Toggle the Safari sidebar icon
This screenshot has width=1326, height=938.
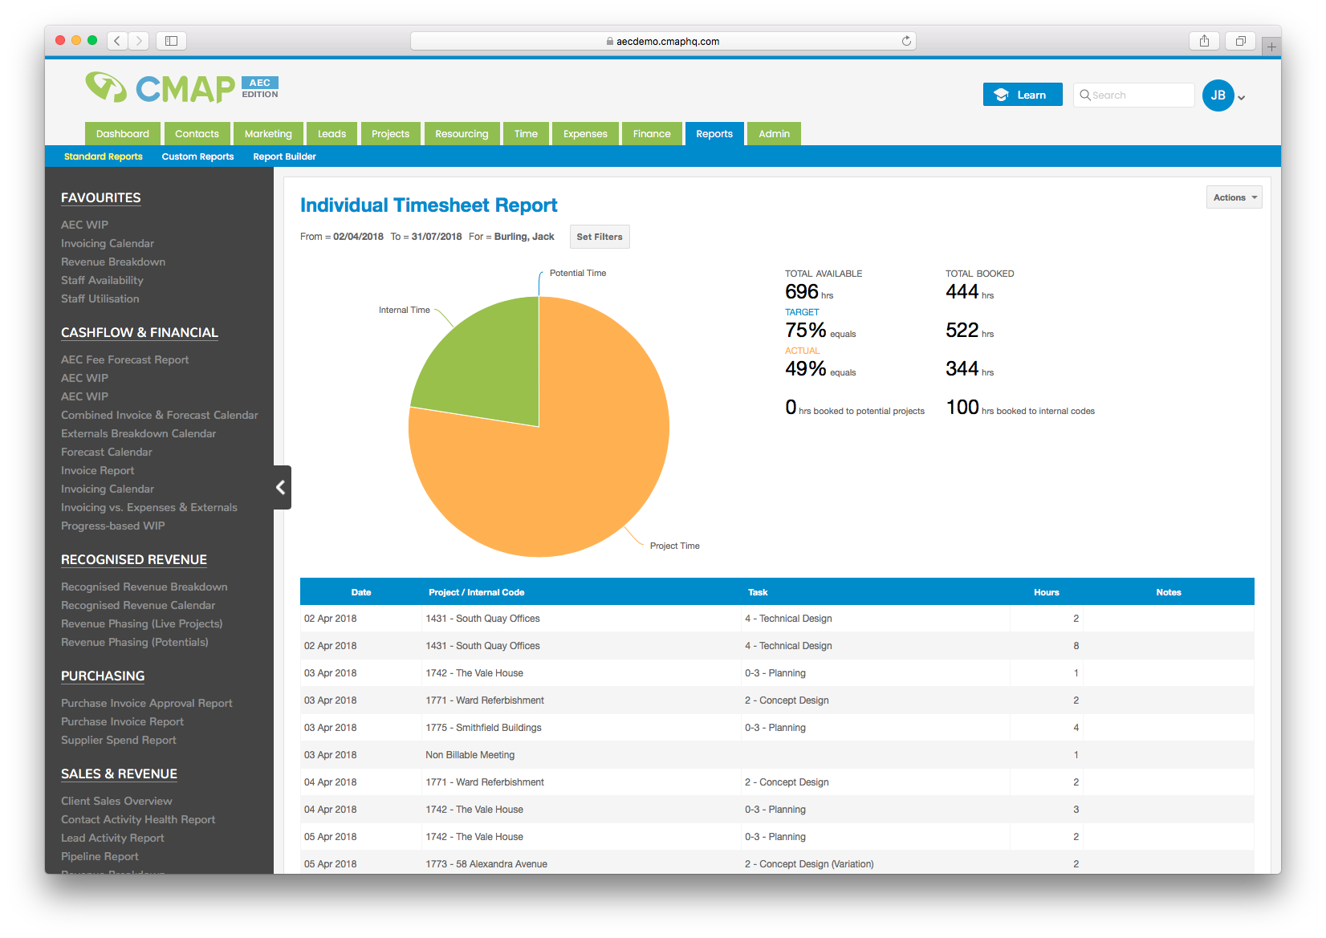click(x=170, y=40)
